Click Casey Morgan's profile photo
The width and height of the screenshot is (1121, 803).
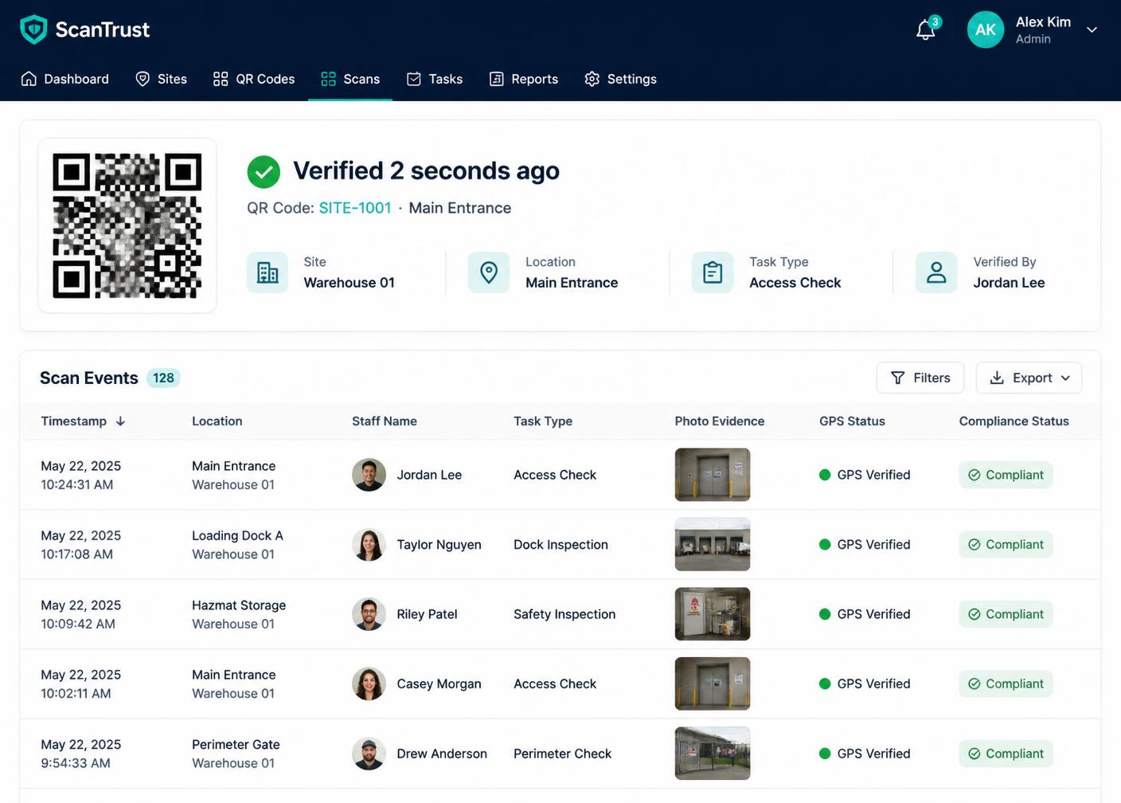(369, 684)
